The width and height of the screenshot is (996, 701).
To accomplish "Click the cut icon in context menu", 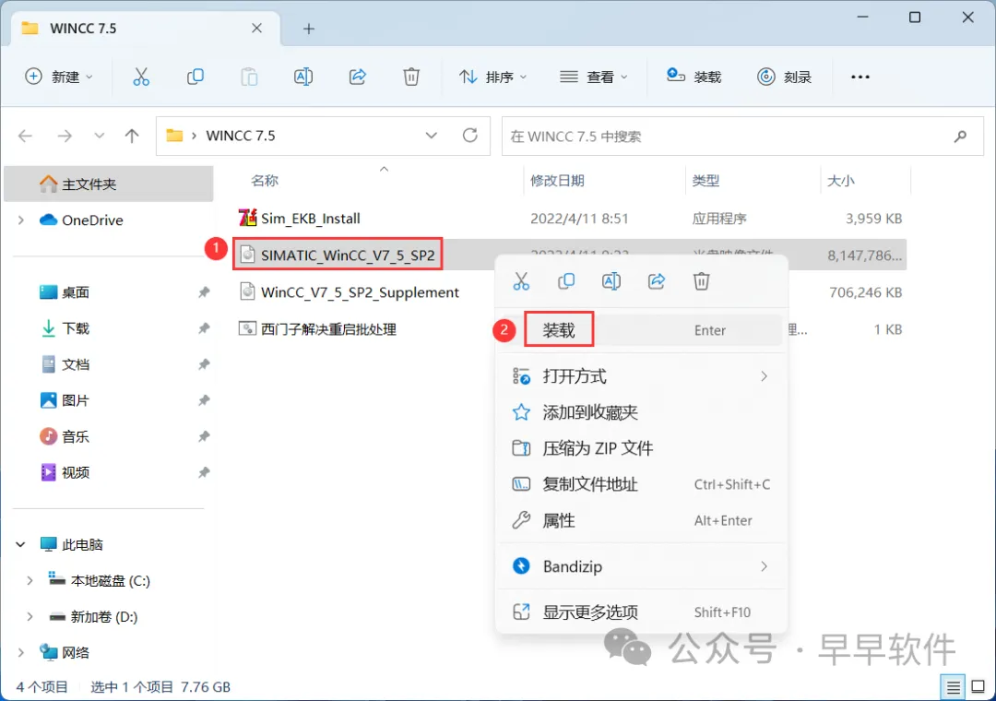I will point(521,281).
